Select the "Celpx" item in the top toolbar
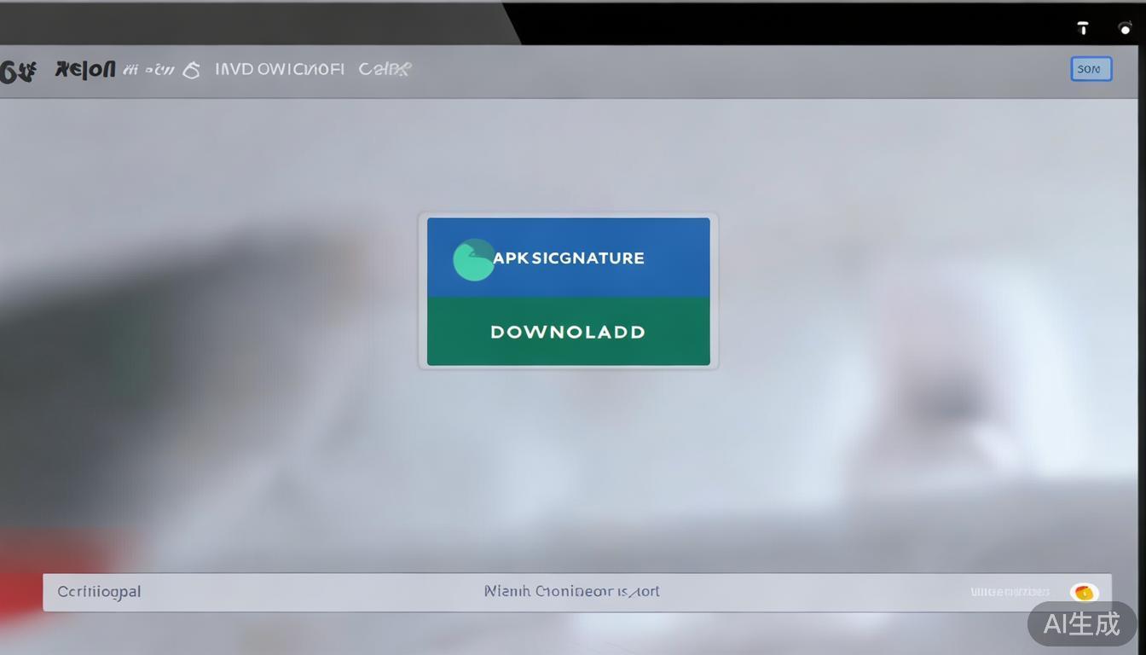1146x655 pixels. click(385, 70)
